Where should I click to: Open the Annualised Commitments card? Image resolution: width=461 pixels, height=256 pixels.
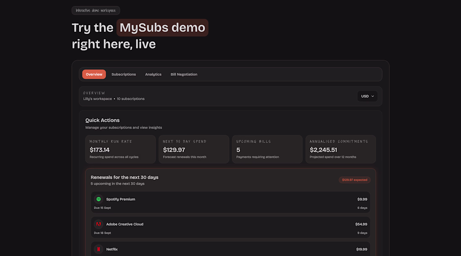340,149
